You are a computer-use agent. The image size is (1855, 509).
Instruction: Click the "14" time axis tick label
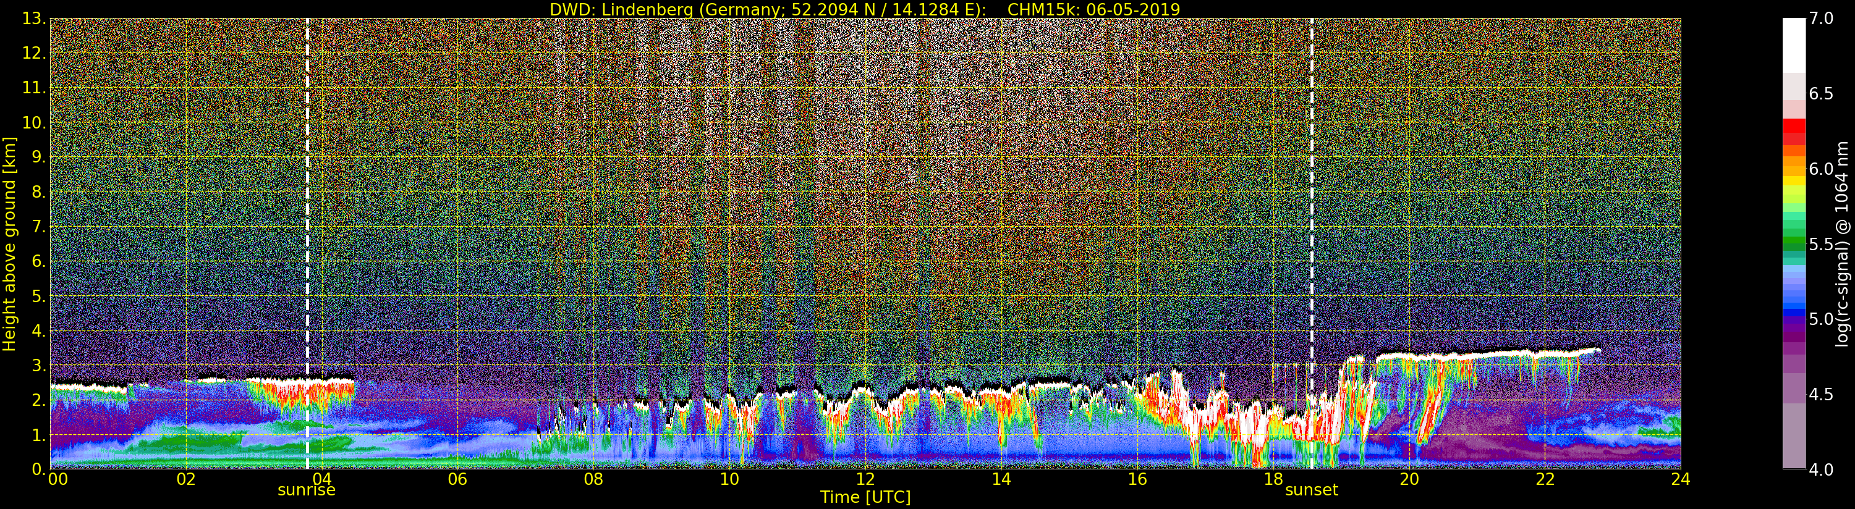click(x=1001, y=479)
